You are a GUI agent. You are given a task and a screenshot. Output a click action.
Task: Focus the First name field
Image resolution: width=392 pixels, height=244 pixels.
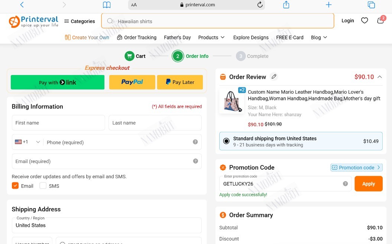pos(58,123)
